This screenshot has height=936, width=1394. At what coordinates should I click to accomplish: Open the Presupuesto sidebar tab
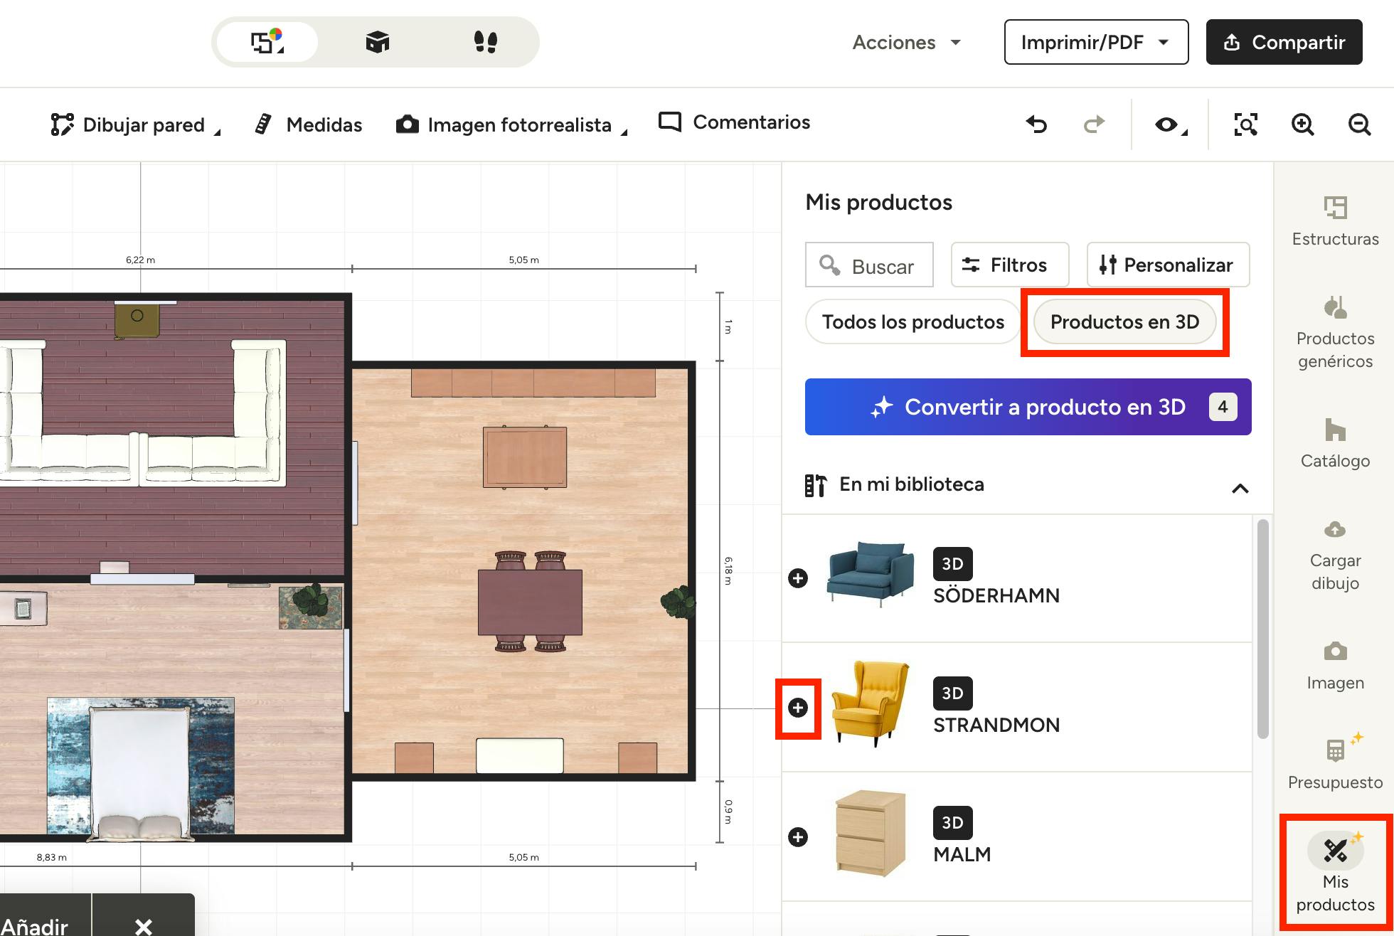[x=1335, y=762]
